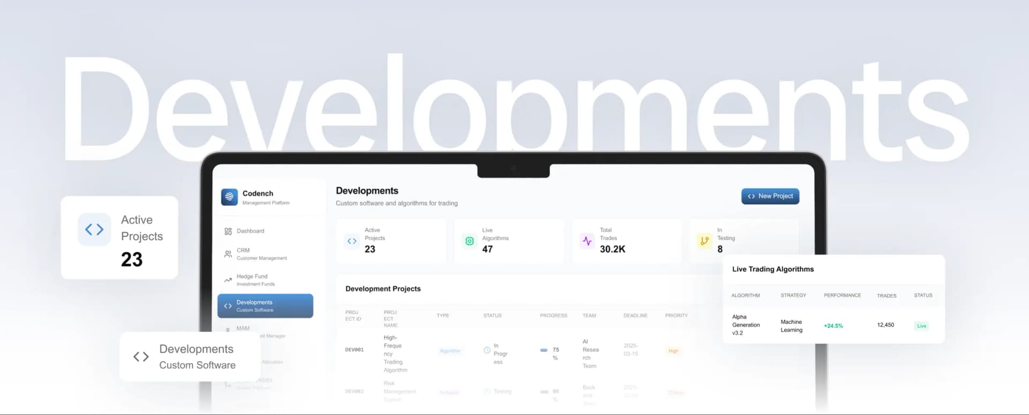Screen dimensions: 1029x415
Task: Click the CRM people icon
Action: [228, 254]
